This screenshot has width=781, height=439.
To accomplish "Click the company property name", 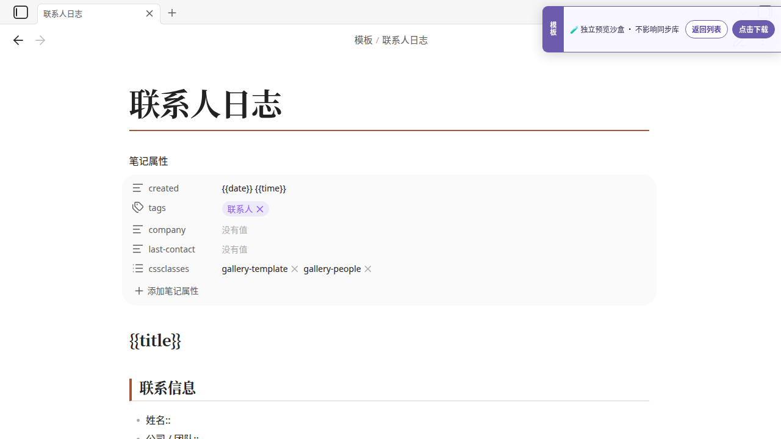I will (167, 229).
